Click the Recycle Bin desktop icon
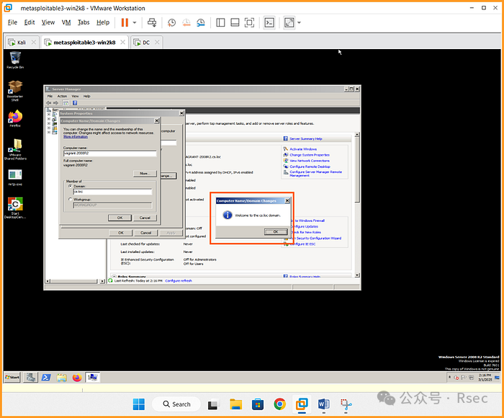The height and width of the screenshot is (418, 504). 14,59
